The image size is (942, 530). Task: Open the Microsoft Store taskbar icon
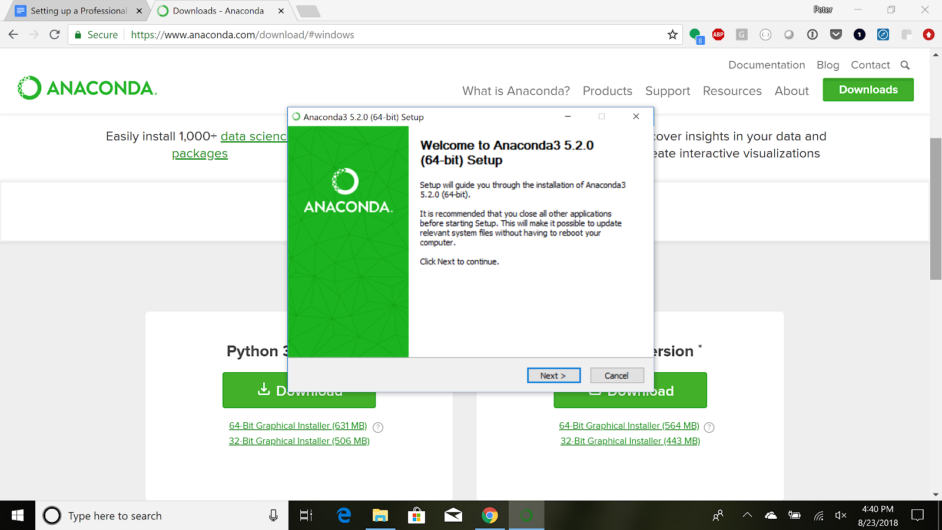pyautogui.click(x=417, y=516)
